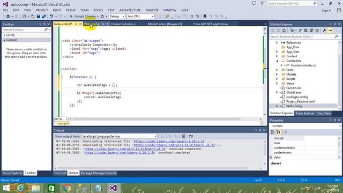Select packages.config in Solution Explorer
343x193 pixels.
coord(297,97)
